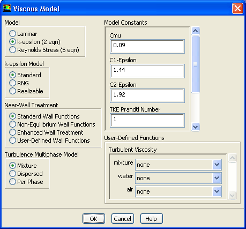Click the TKE Prandtl Number field

tap(147, 120)
